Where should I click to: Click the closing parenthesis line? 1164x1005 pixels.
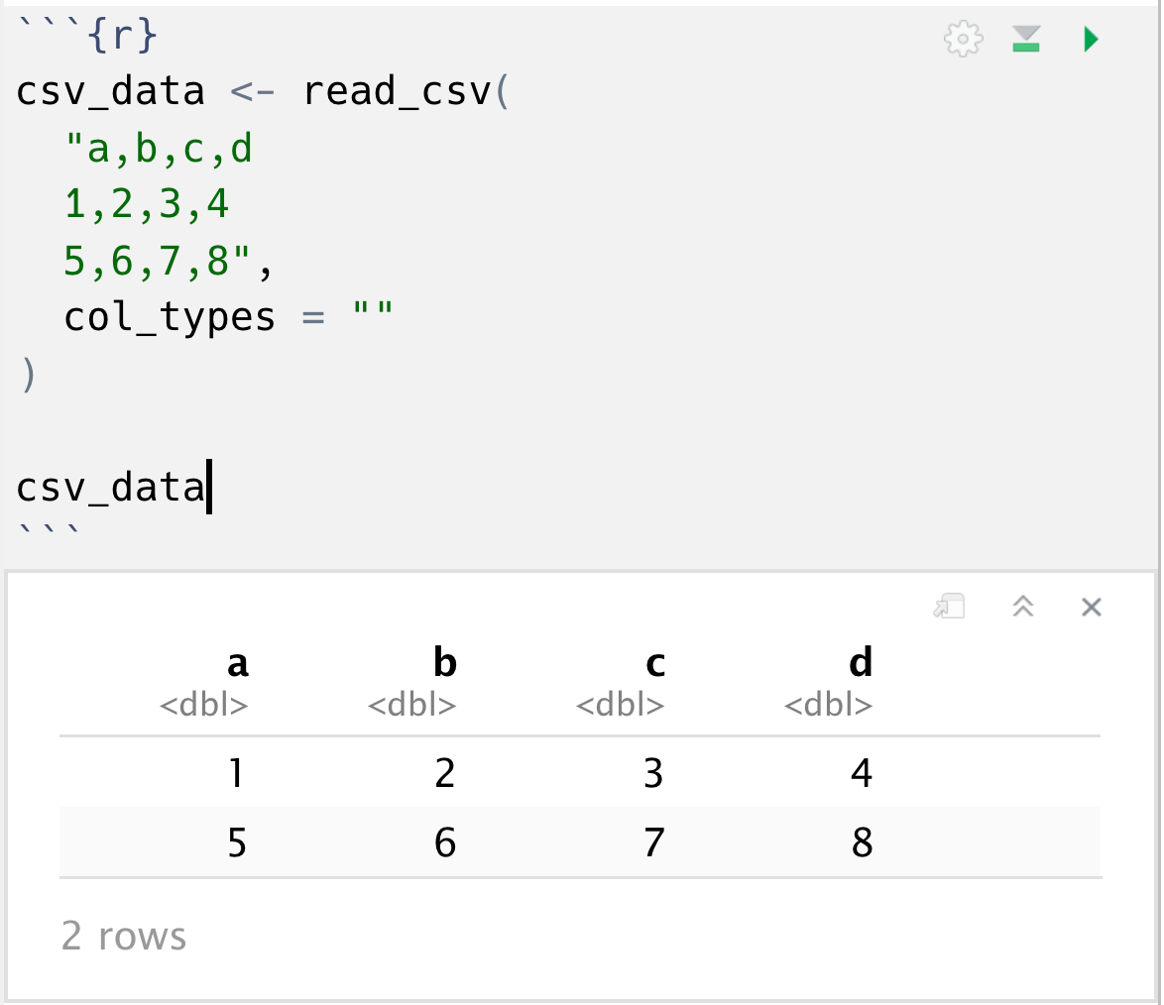(x=28, y=374)
